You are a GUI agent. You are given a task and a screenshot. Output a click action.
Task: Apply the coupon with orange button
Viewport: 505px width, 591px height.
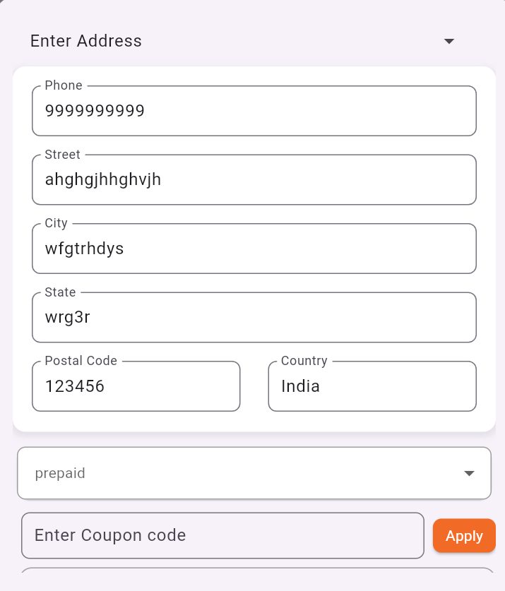(x=464, y=536)
